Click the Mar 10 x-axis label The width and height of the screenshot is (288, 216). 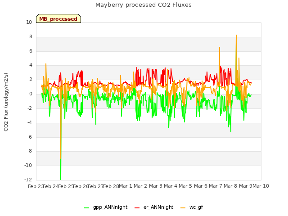261,186
